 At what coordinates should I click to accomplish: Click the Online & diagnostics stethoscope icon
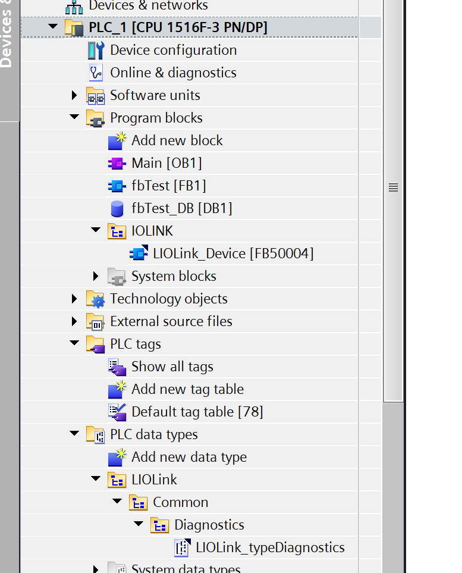click(96, 73)
